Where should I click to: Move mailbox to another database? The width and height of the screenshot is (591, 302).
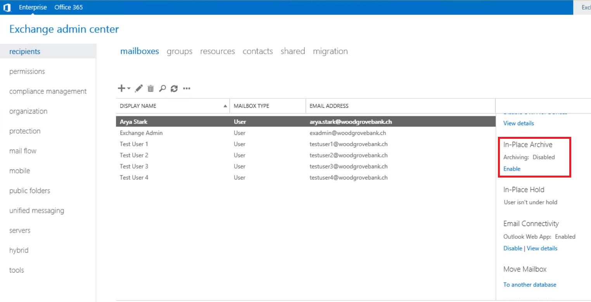[x=530, y=285]
